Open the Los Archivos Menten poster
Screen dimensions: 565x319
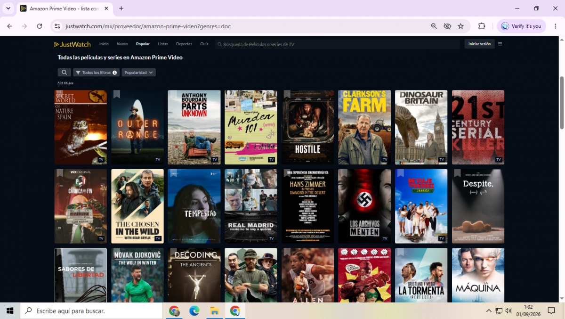click(x=364, y=206)
